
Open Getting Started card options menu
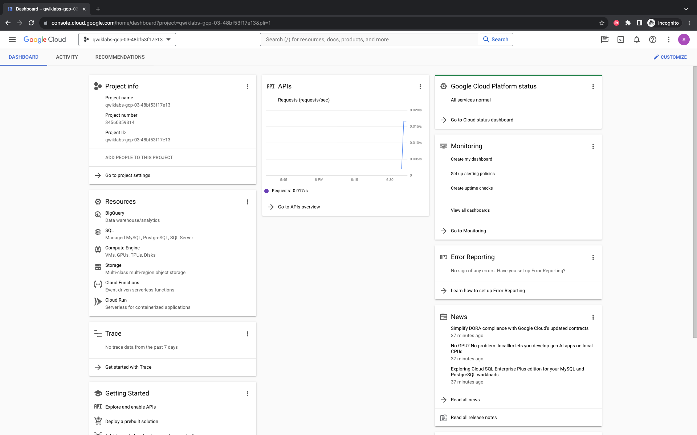pyautogui.click(x=248, y=394)
